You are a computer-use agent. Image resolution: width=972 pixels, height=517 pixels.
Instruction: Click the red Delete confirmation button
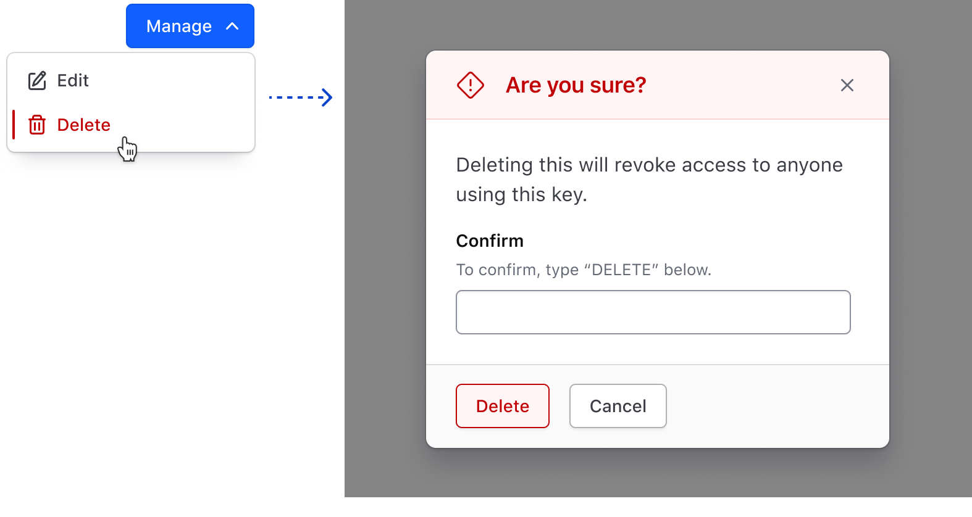tap(502, 406)
